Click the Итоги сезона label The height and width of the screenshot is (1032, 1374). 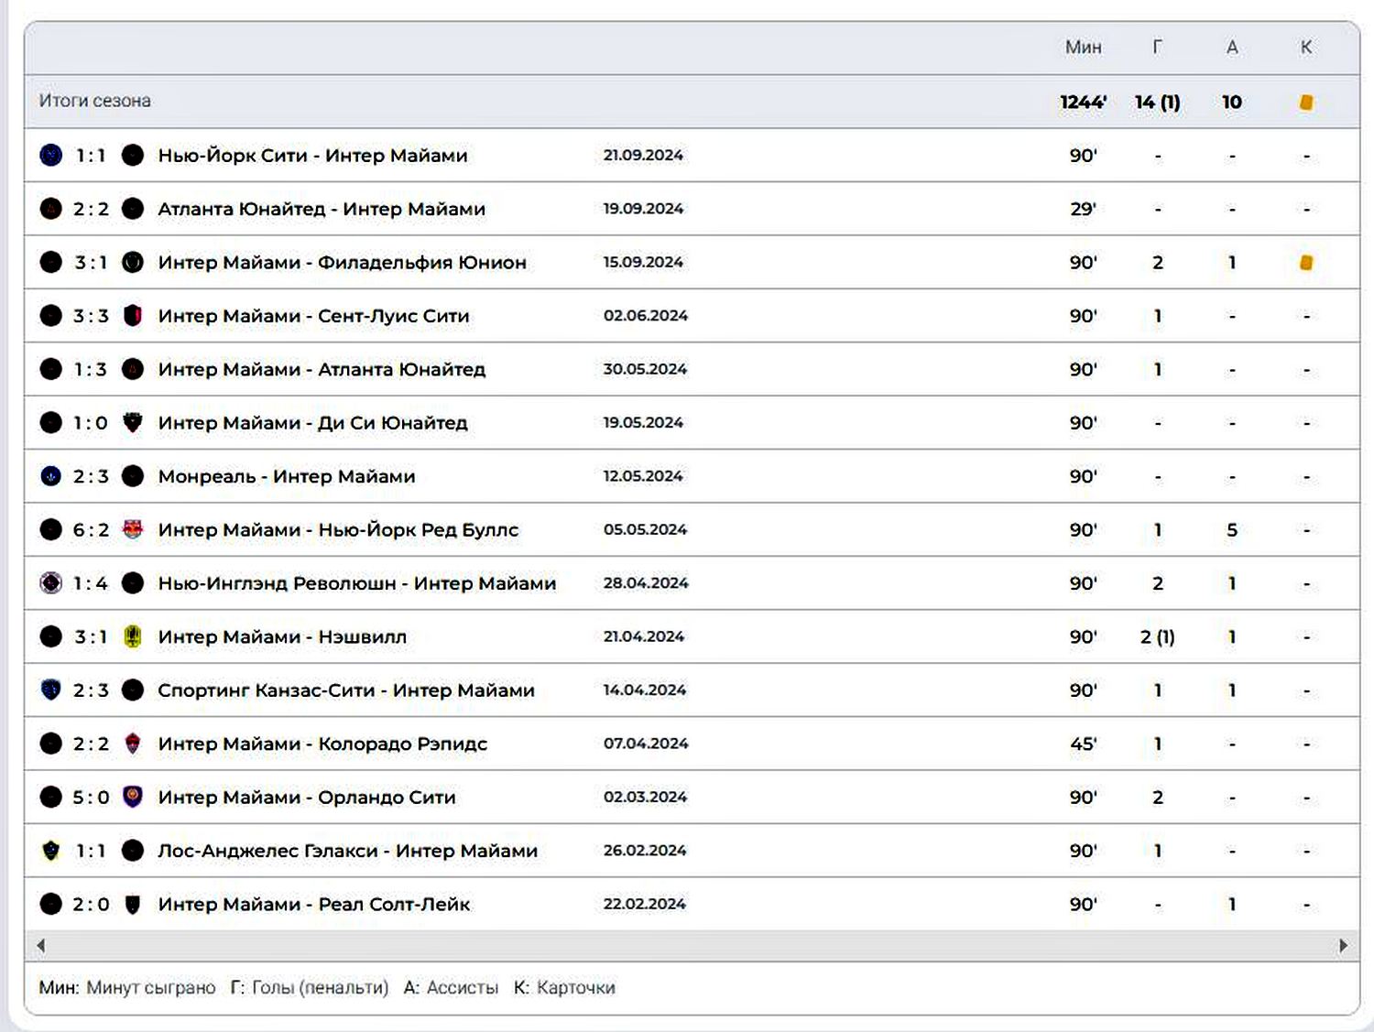(x=94, y=101)
